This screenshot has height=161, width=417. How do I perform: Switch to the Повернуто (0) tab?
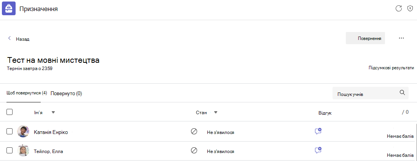click(x=66, y=93)
